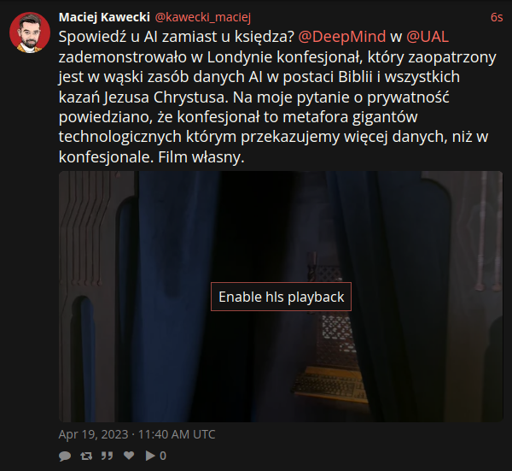
Task: Open the Maciej Kawecki display name link
Action: [x=104, y=17]
